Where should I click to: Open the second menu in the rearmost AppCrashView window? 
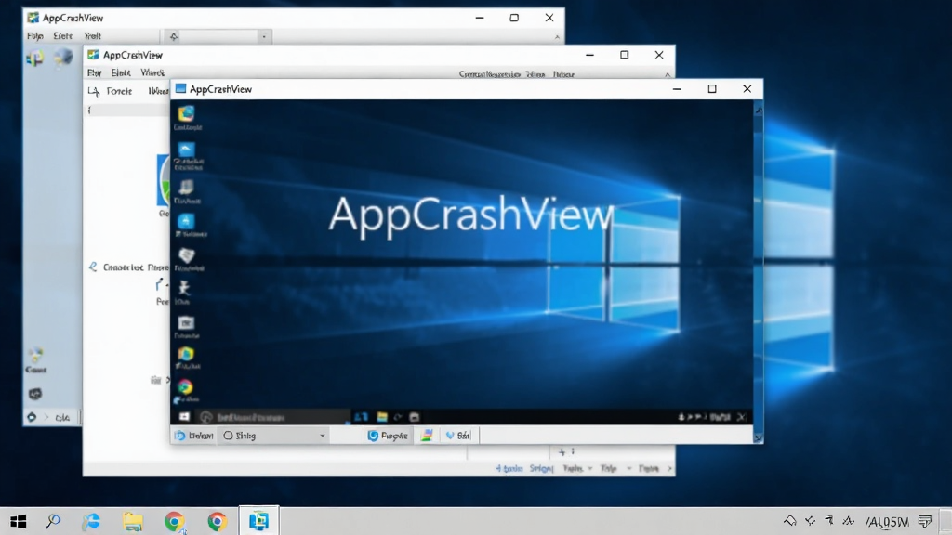62,36
